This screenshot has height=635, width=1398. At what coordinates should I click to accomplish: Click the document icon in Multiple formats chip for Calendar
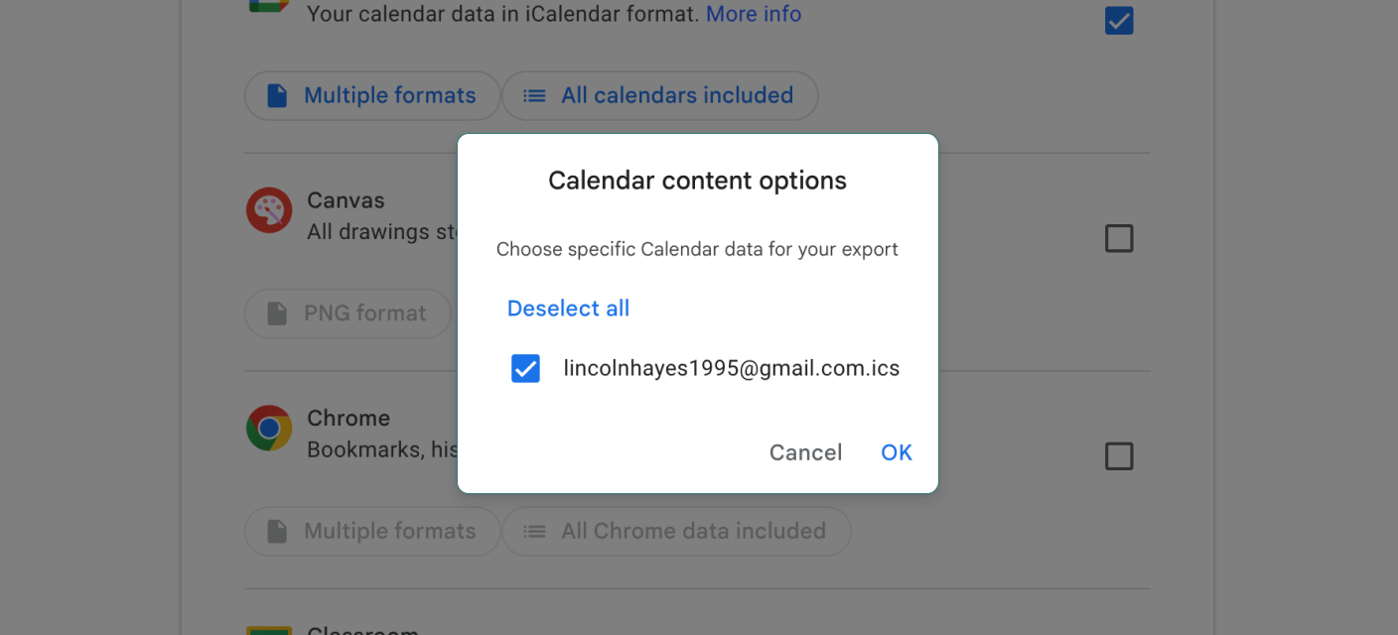277,96
